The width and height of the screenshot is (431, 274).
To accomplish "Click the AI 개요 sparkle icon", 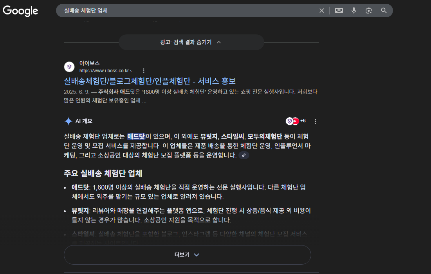I will pos(68,121).
